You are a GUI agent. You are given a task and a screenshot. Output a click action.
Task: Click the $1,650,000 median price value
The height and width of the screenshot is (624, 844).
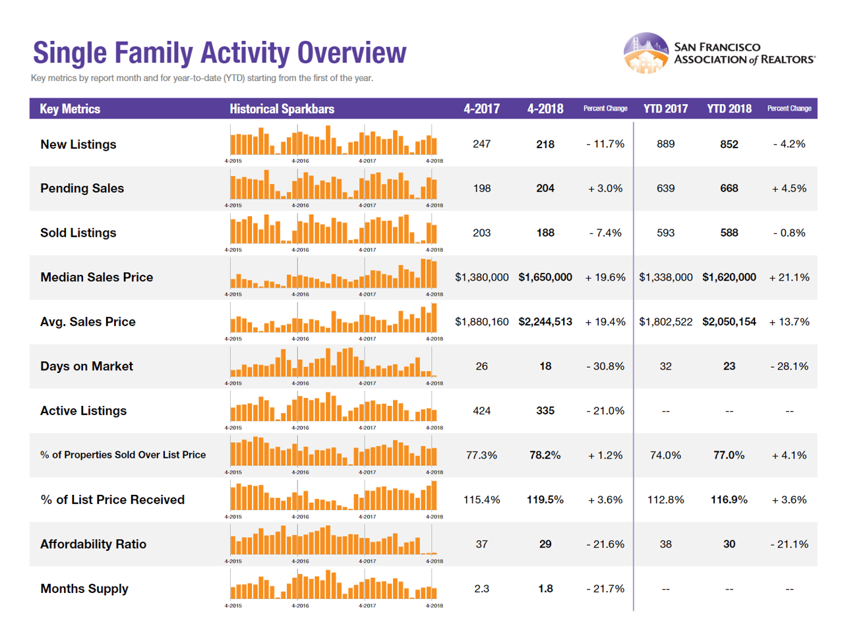coord(545,277)
